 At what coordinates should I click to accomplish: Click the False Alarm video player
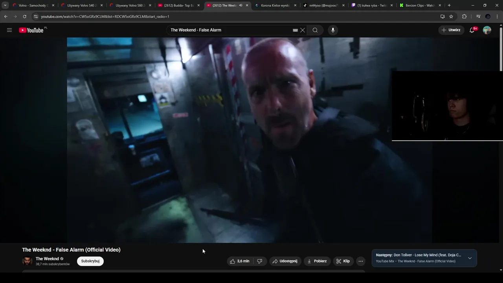pos(249,140)
